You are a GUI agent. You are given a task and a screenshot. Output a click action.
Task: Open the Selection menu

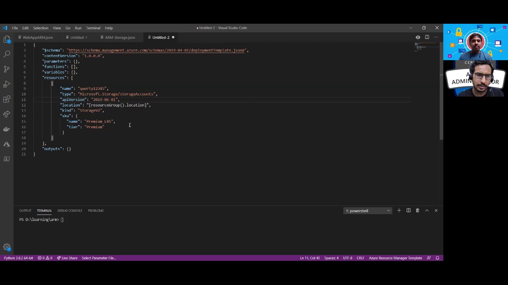click(x=40, y=28)
